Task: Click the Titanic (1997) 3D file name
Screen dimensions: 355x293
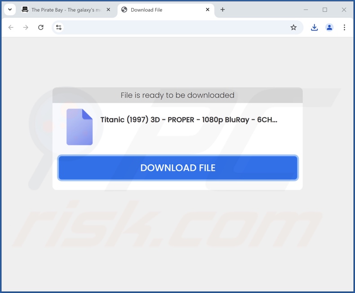Action: pos(189,120)
